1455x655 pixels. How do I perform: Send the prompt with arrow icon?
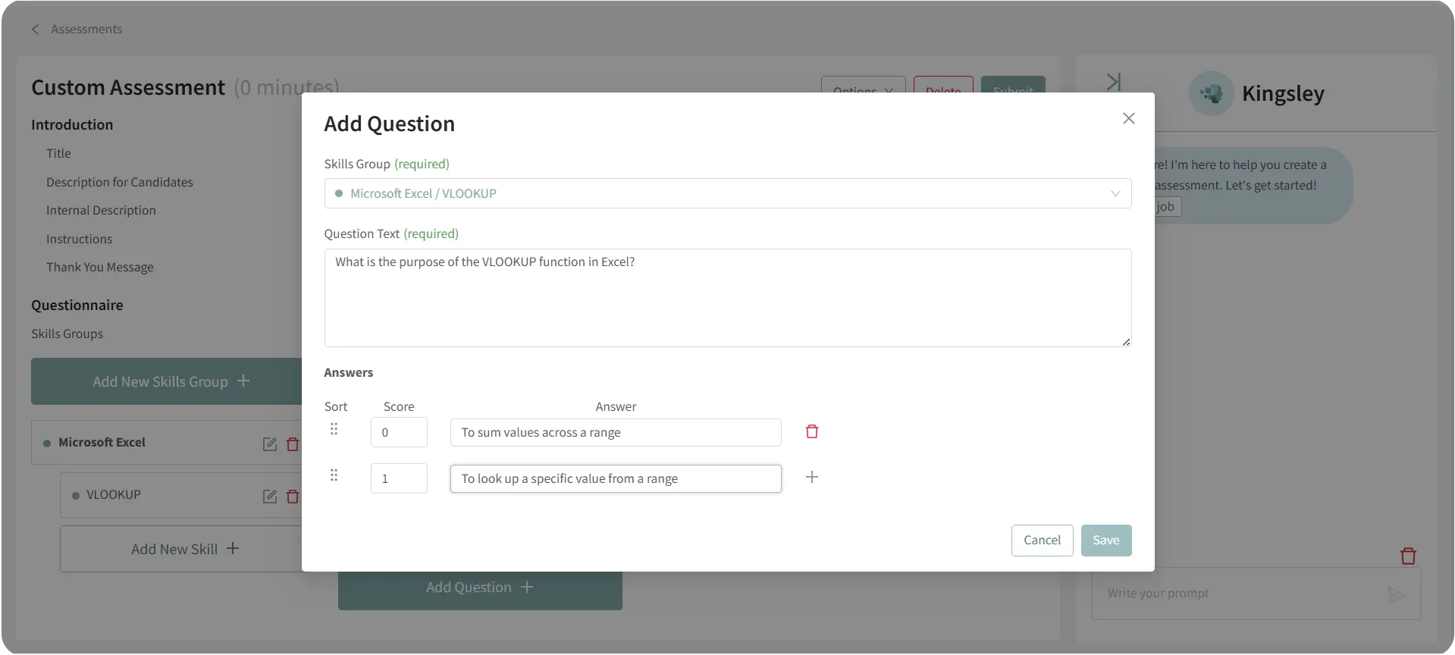[x=1397, y=595]
